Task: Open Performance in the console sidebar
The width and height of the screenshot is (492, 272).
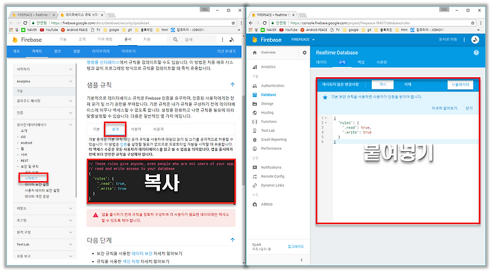Action: point(271,148)
